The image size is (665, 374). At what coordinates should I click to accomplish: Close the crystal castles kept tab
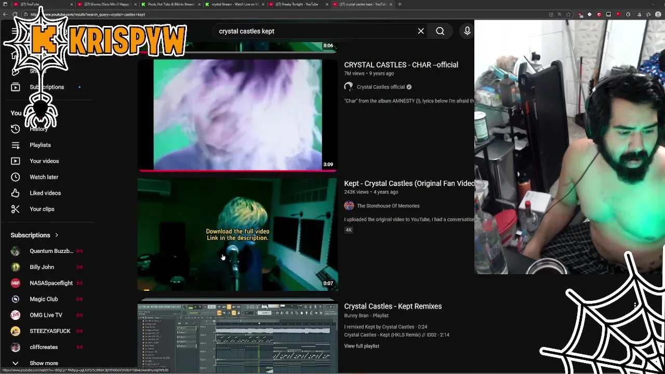391,4
